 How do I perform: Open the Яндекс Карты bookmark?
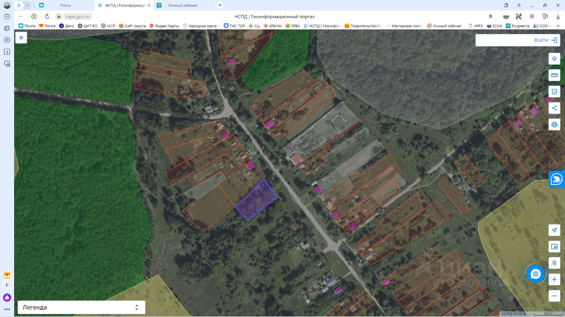pos(164,26)
